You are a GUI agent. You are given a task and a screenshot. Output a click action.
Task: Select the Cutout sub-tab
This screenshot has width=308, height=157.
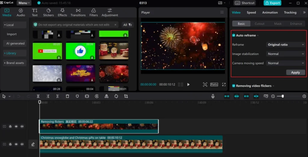(x=260, y=23)
